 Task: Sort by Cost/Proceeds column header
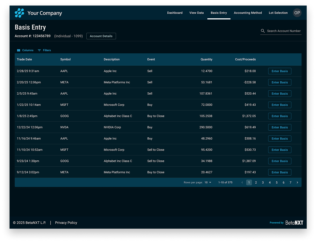(x=245, y=59)
